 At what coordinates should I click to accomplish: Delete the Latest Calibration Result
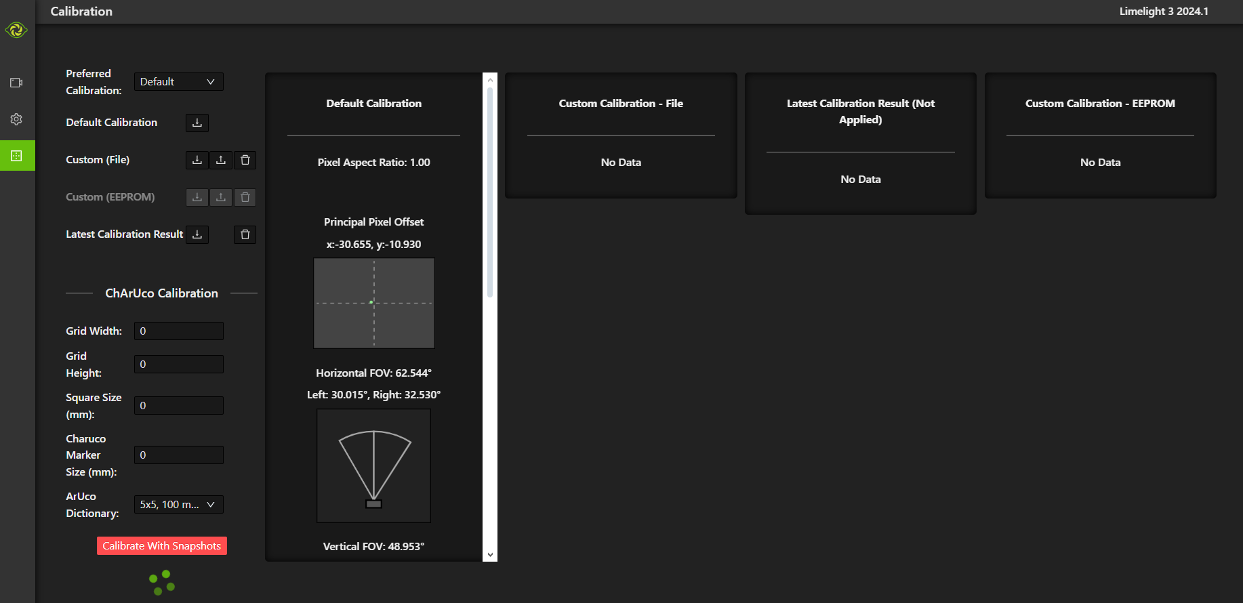[245, 234]
